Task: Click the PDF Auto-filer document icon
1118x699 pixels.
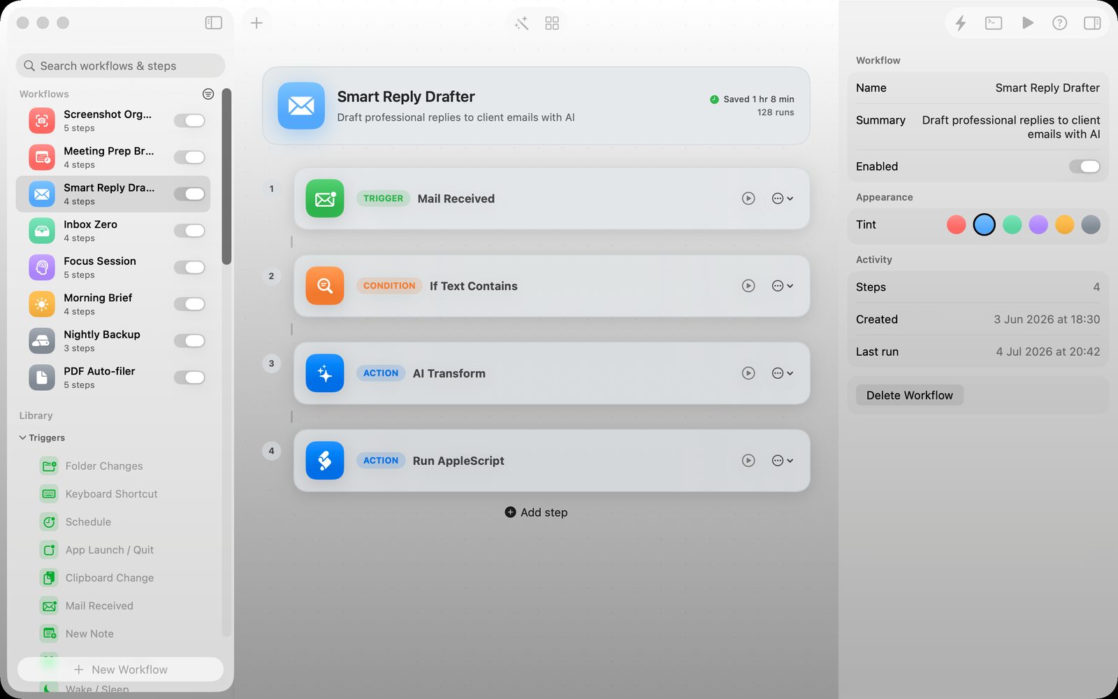Action: pos(42,377)
